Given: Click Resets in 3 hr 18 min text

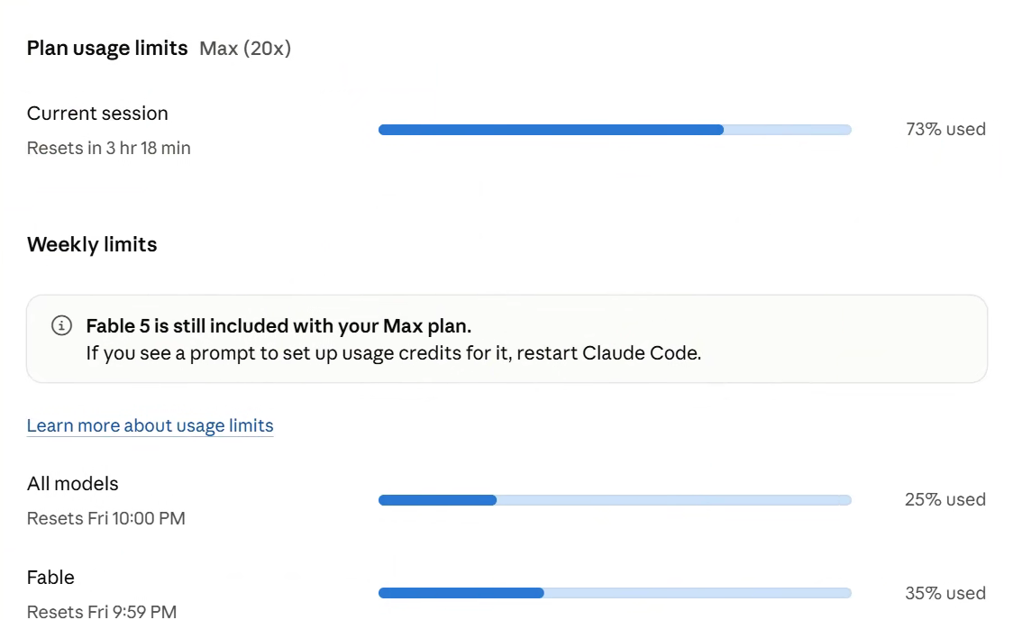Looking at the screenshot, I should click(x=108, y=148).
